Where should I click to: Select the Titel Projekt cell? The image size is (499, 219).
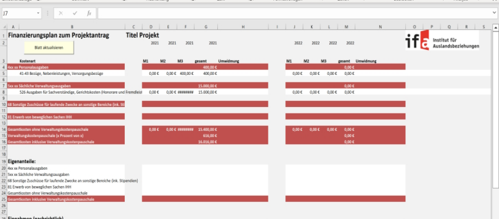click(142, 35)
